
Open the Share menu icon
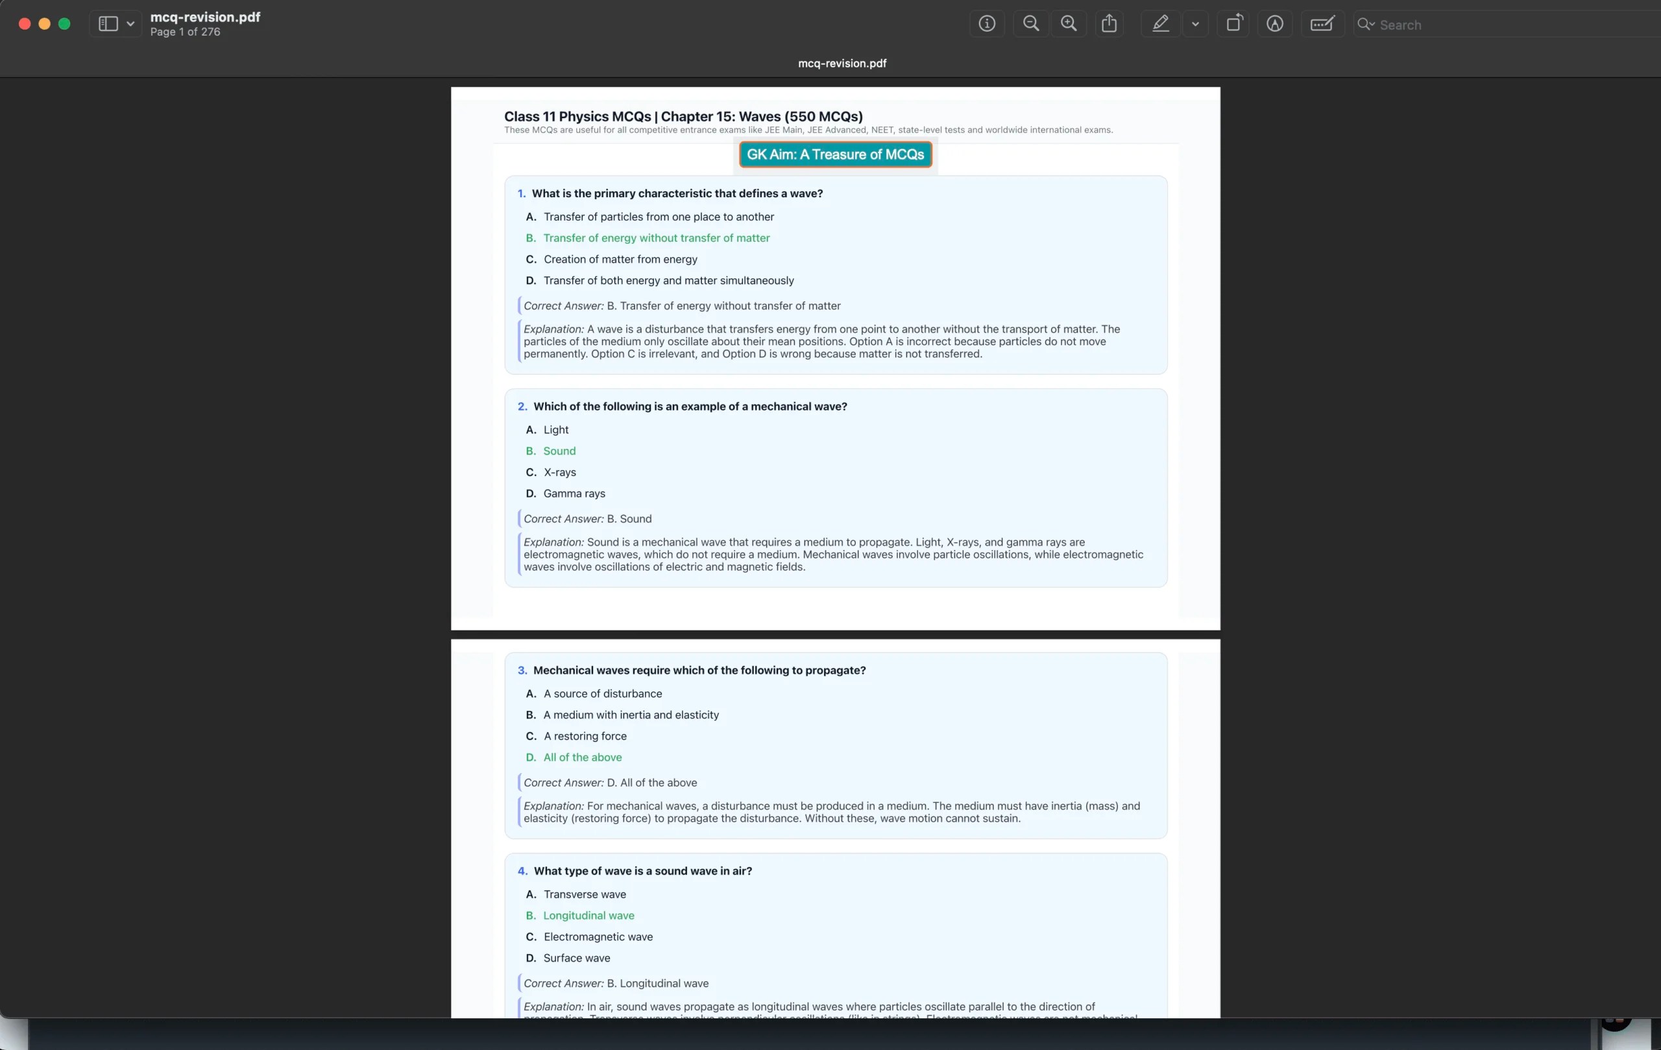tap(1109, 24)
